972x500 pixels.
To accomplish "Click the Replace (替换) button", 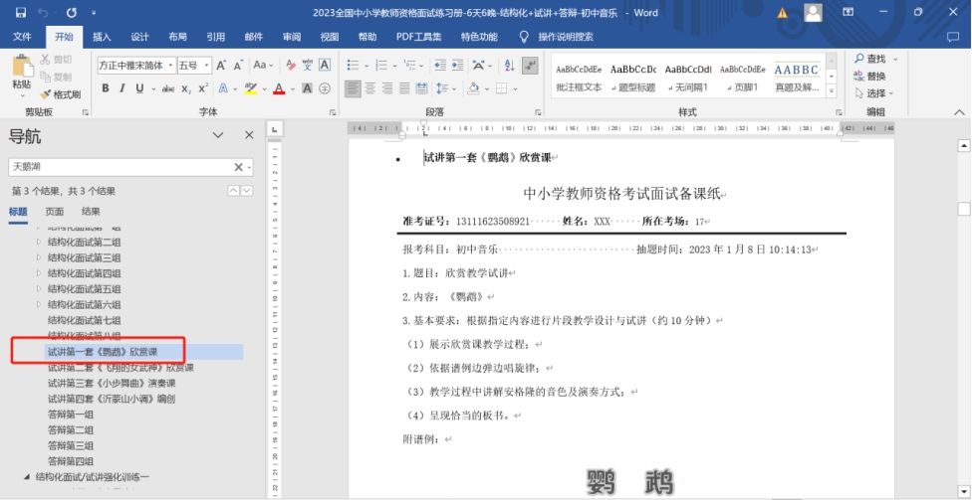I will tap(868, 77).
